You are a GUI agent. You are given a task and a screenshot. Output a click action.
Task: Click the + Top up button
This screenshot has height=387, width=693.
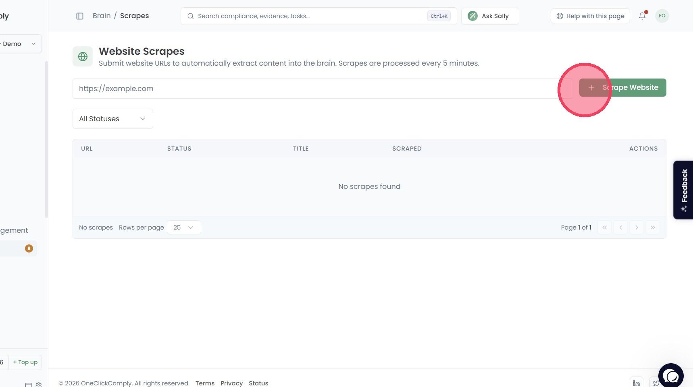click(x=25, y=362)
